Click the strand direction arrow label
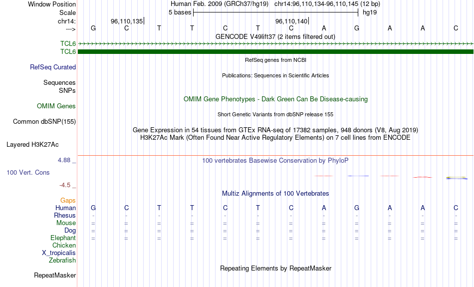The image size is (474, 287). [x=71, y=29]
